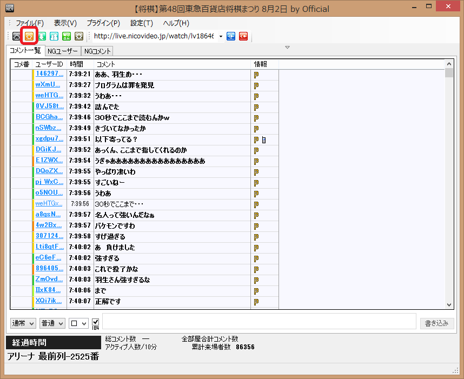Switch to the NGユーザー tab
This screenshot has width=464, height=379.
pyautogui.click(x=62, y=51)
